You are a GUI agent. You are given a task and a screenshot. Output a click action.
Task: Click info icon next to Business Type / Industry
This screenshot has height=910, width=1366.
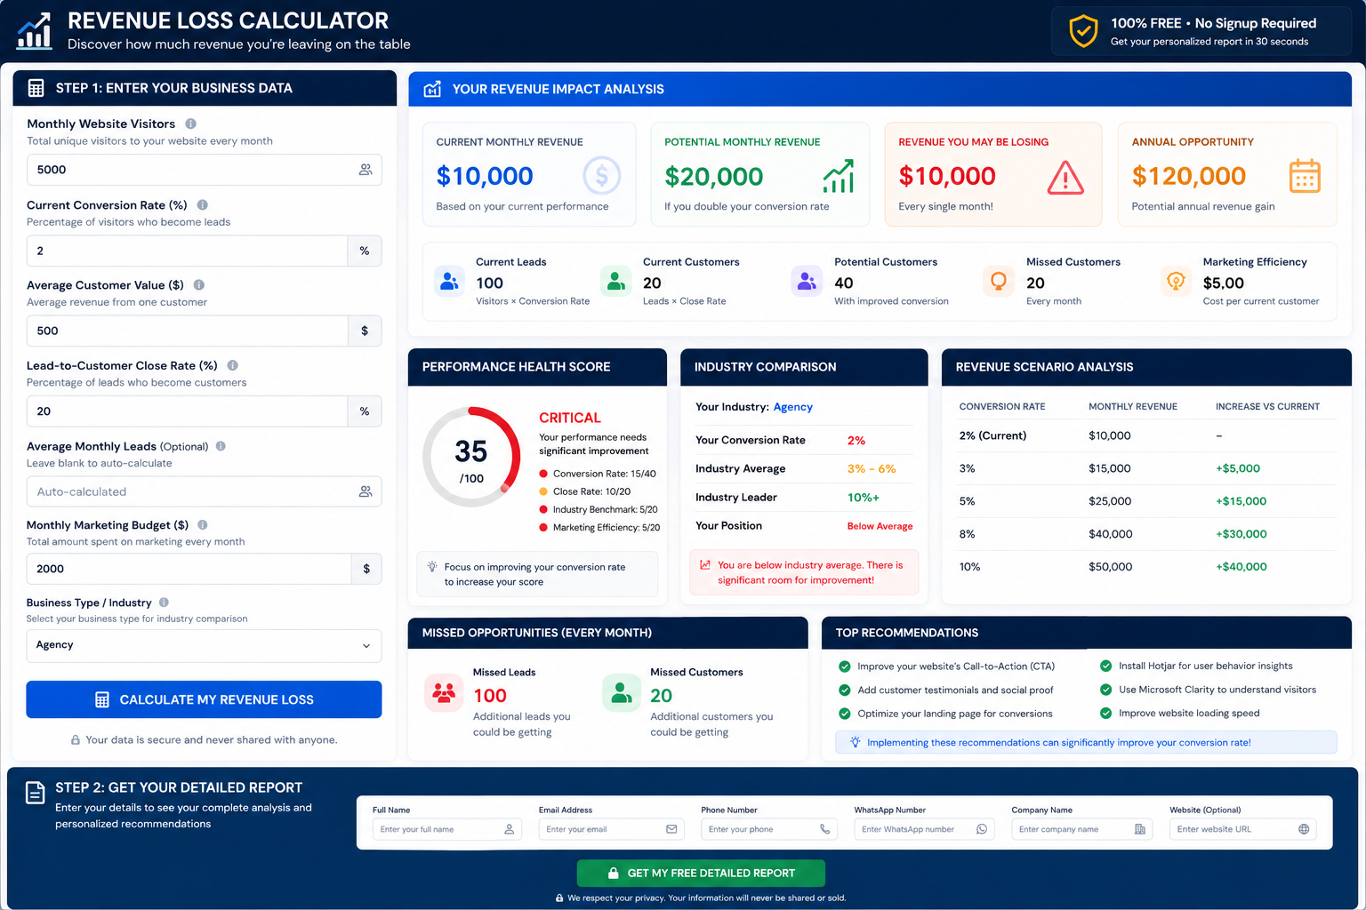tap(164, 603)
